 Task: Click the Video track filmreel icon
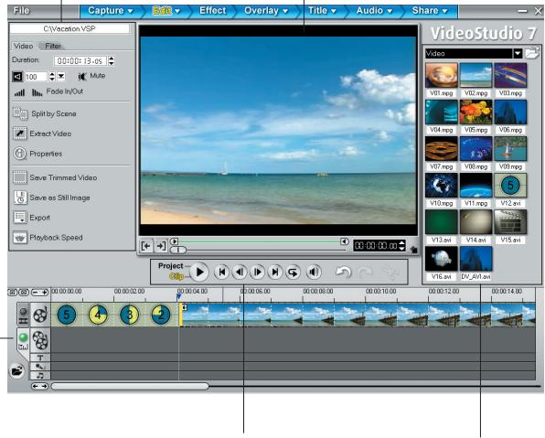click(40, 315)
